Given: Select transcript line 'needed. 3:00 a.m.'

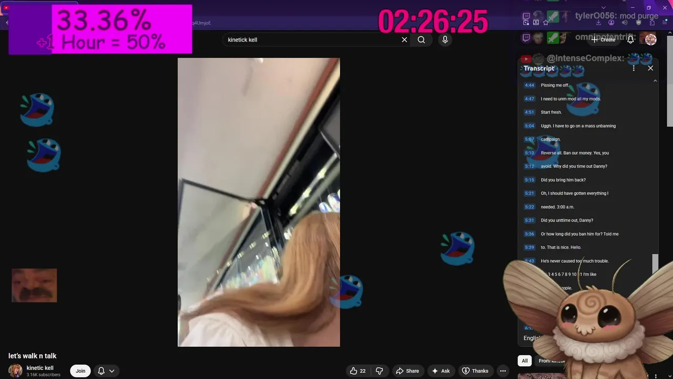Looking at the screenshot, I should 557,207.
